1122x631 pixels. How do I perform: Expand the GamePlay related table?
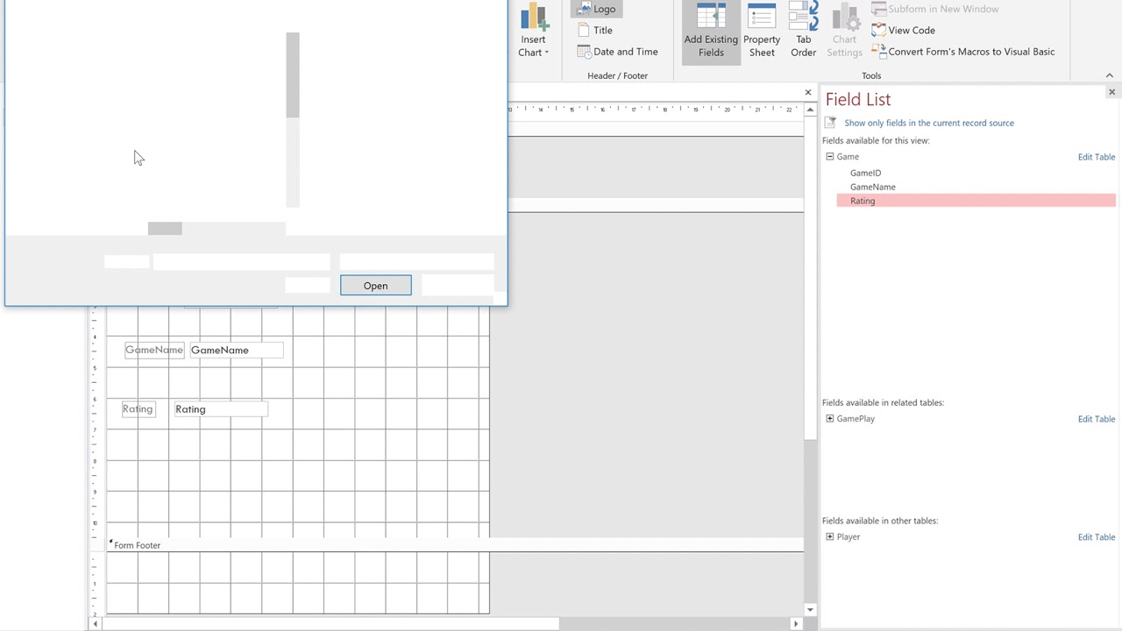click(x=830, y=419)
